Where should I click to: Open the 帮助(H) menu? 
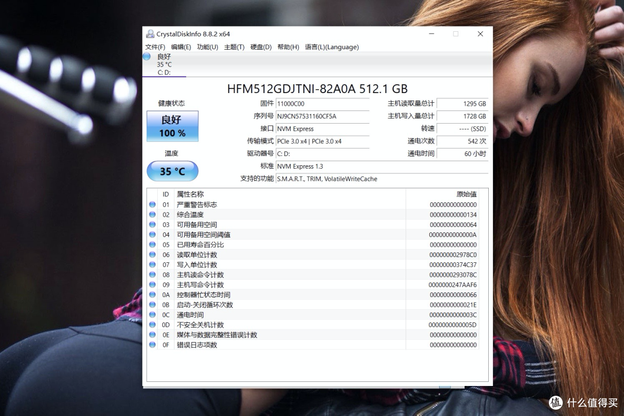tap(288, 47)
